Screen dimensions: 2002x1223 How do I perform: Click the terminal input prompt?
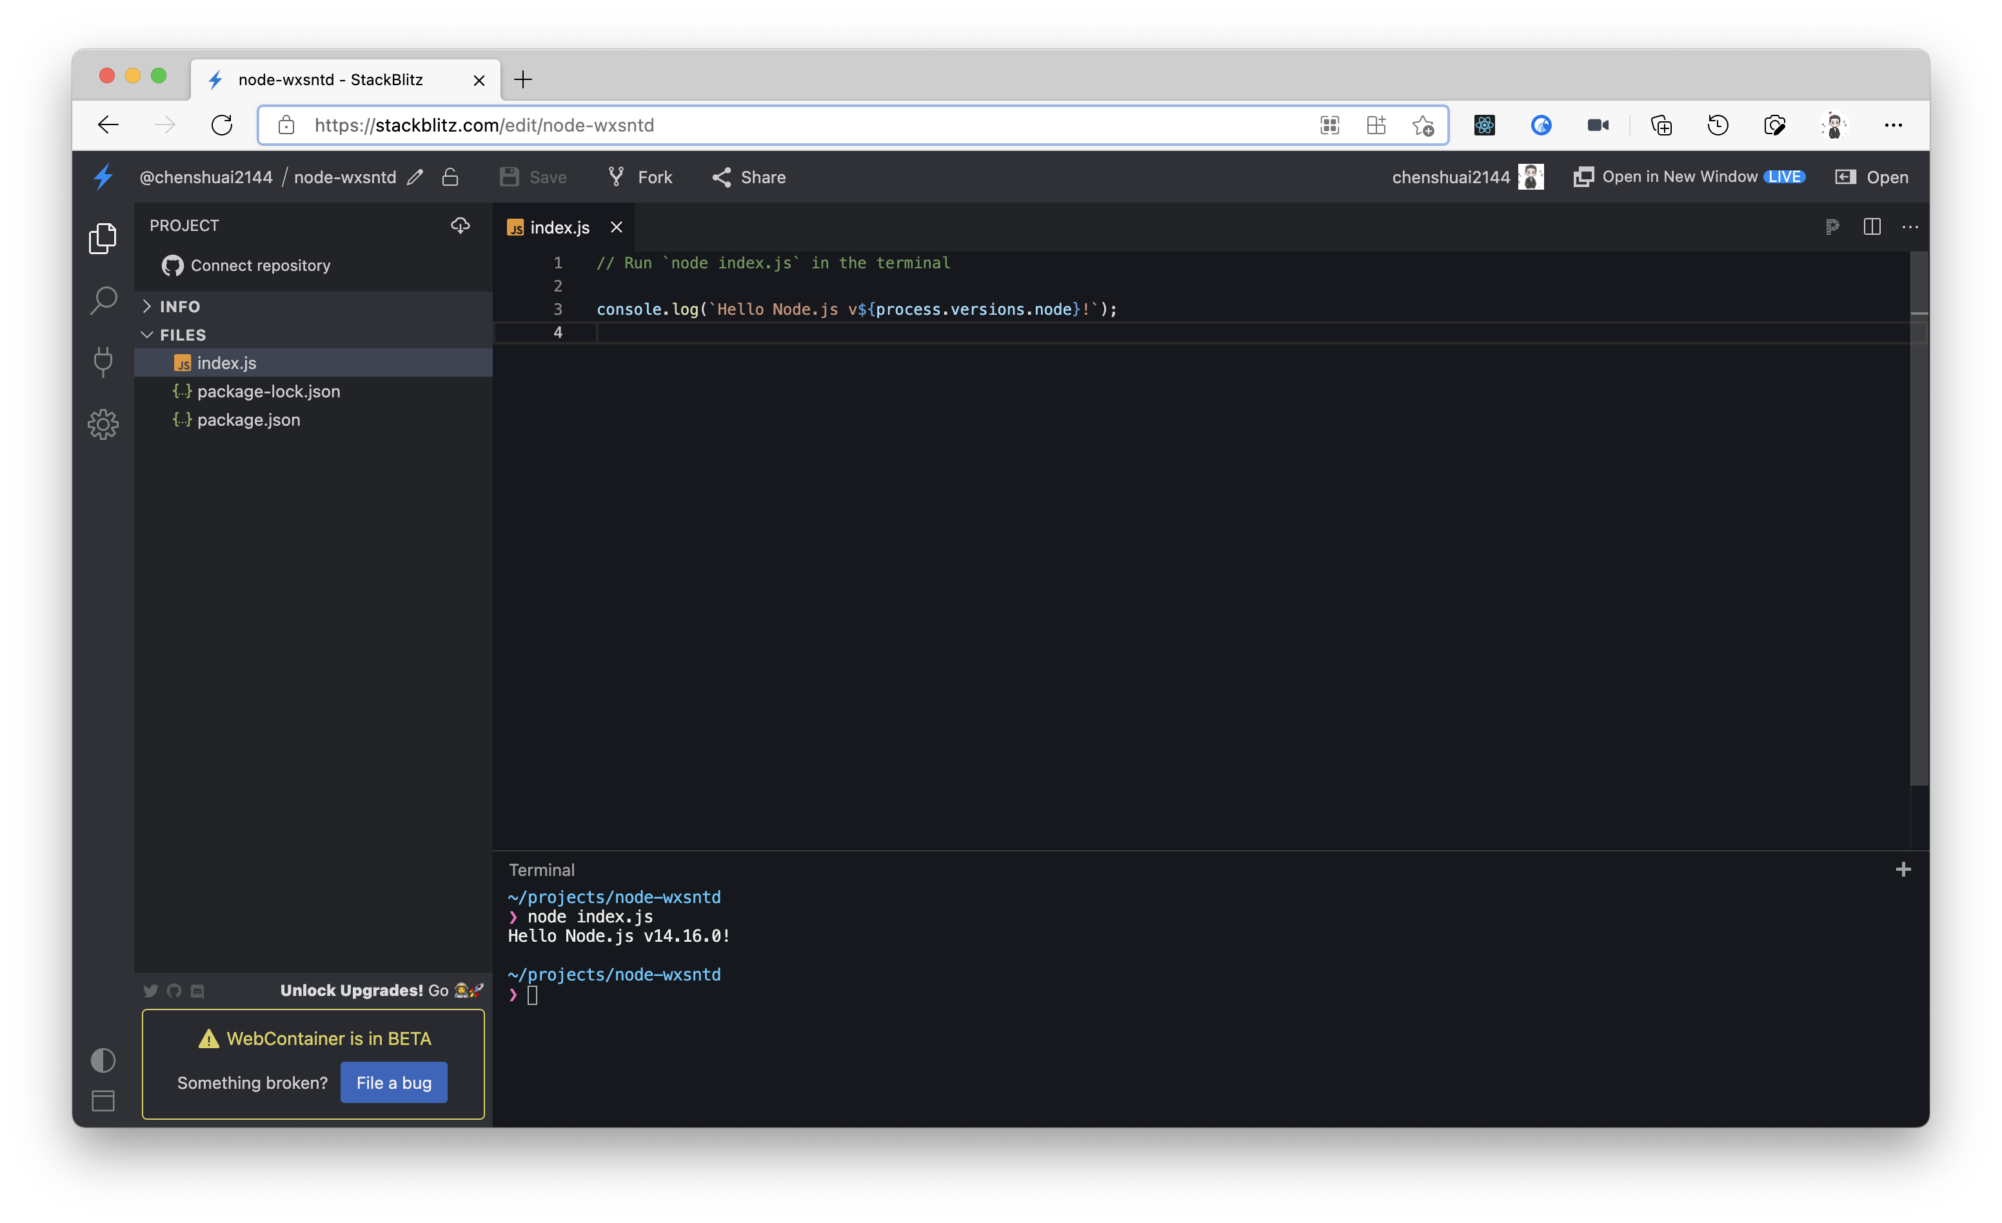[x=532, y=995]
